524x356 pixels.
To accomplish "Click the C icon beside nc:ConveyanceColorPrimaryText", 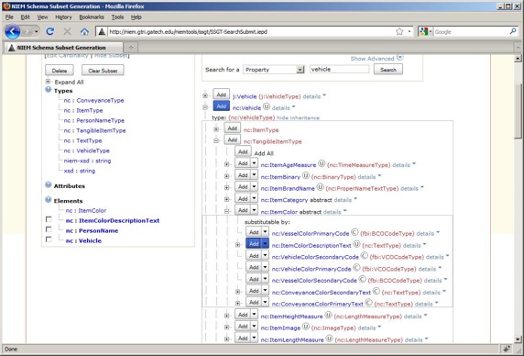I will (368, 303).
